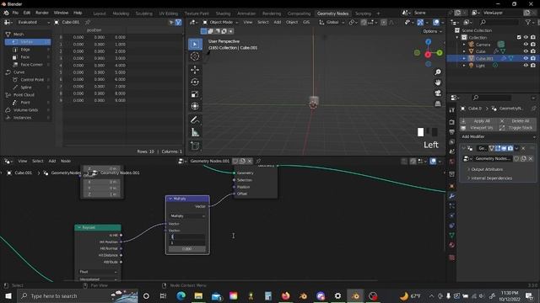Switch to Geometry Nodes workspace tab
Viewport: 540px width, 303px height.
click(332, 13)
